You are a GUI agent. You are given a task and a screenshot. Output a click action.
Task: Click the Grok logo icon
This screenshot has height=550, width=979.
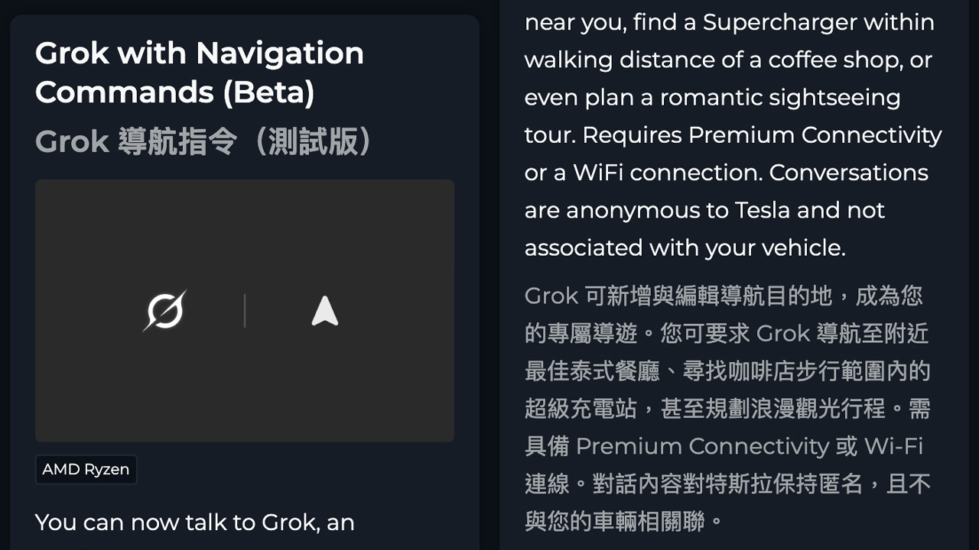(x=164, y=311)
